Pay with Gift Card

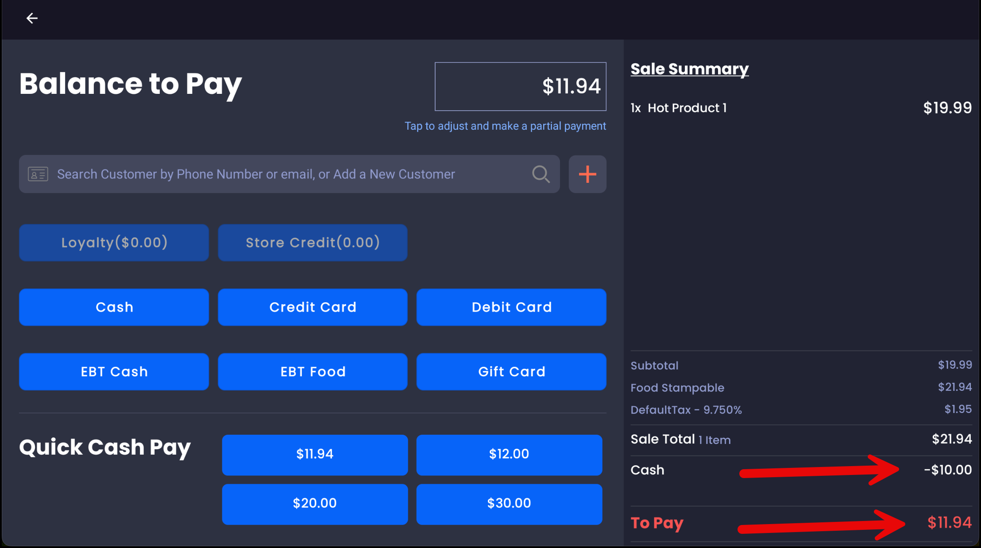(x=511, y=372)
